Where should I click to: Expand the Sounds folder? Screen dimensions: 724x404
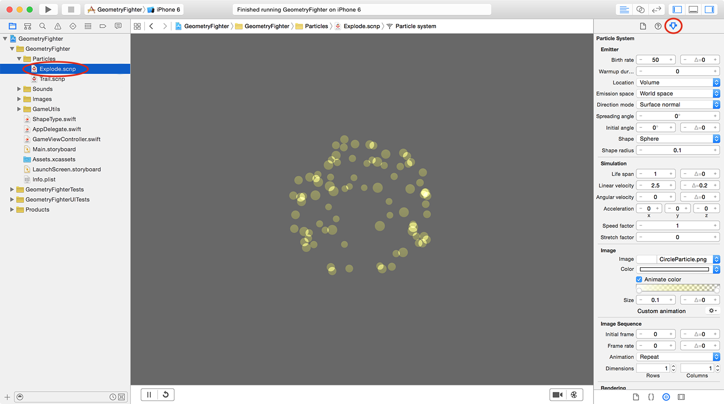click(20, 89)
